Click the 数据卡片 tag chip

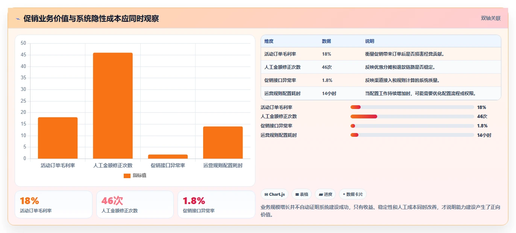click(x=352, y=194)
